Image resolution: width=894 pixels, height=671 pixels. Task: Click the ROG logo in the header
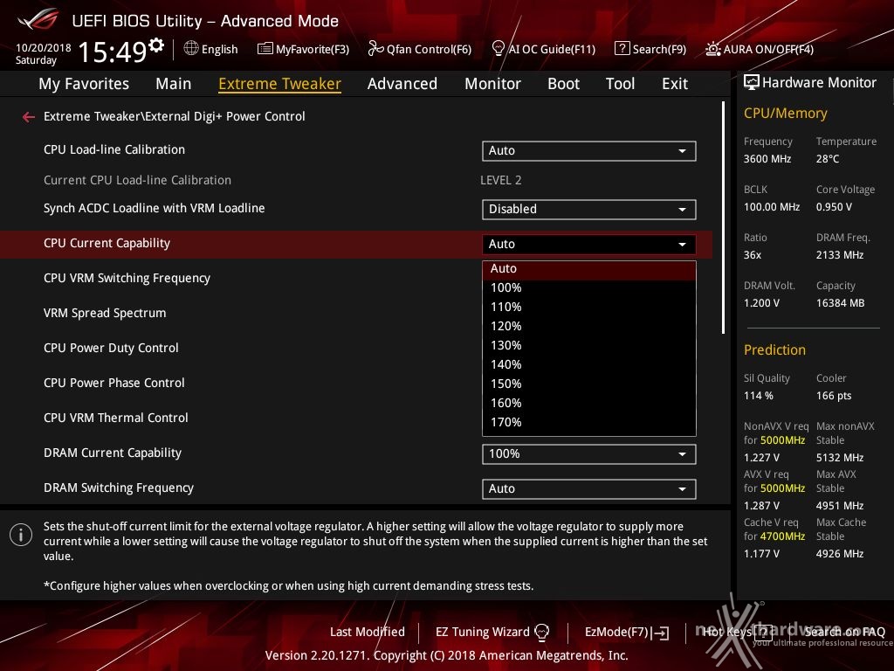click(x=38, y=19)
